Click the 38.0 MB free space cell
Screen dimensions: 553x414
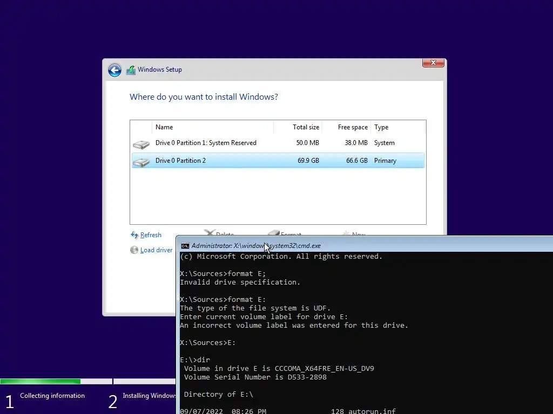click(356, 143)
